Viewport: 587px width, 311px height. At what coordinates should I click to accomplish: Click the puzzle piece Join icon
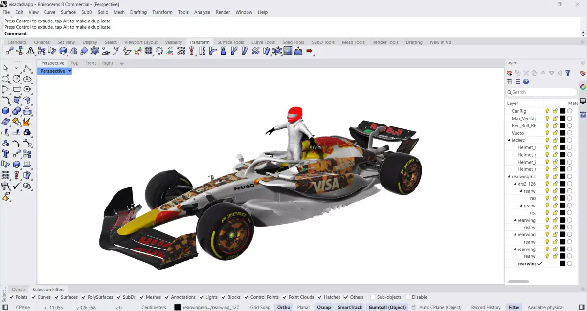[x=17, y=122]
